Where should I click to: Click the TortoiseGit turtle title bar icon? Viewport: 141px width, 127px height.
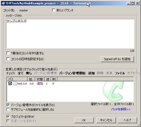pyautogui.click(x=4, y=3)
